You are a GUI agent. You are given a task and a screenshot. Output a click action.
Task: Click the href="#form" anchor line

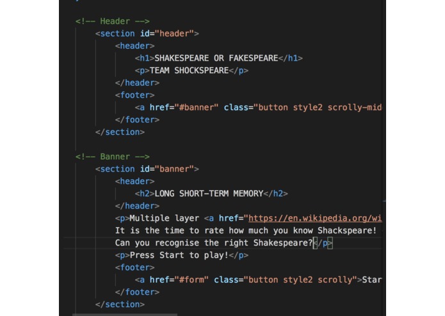click(x=258, y=280)
